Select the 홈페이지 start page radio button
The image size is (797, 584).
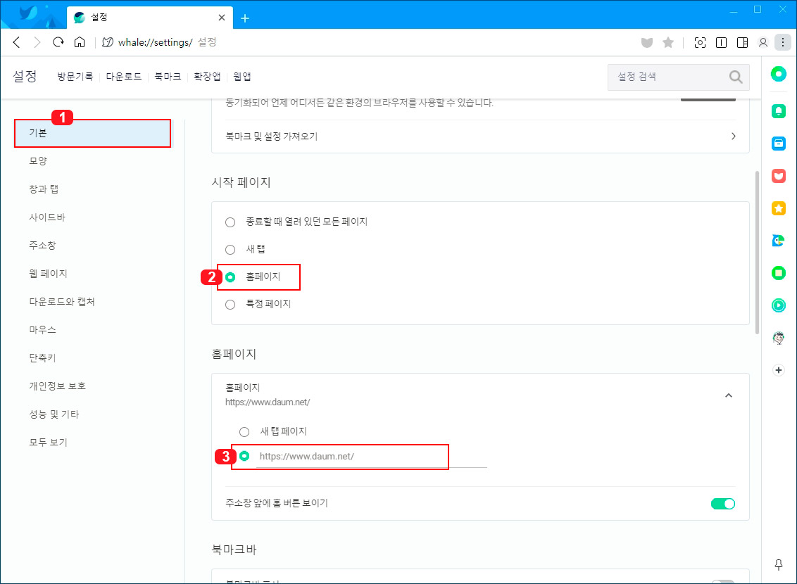point(230,277)
